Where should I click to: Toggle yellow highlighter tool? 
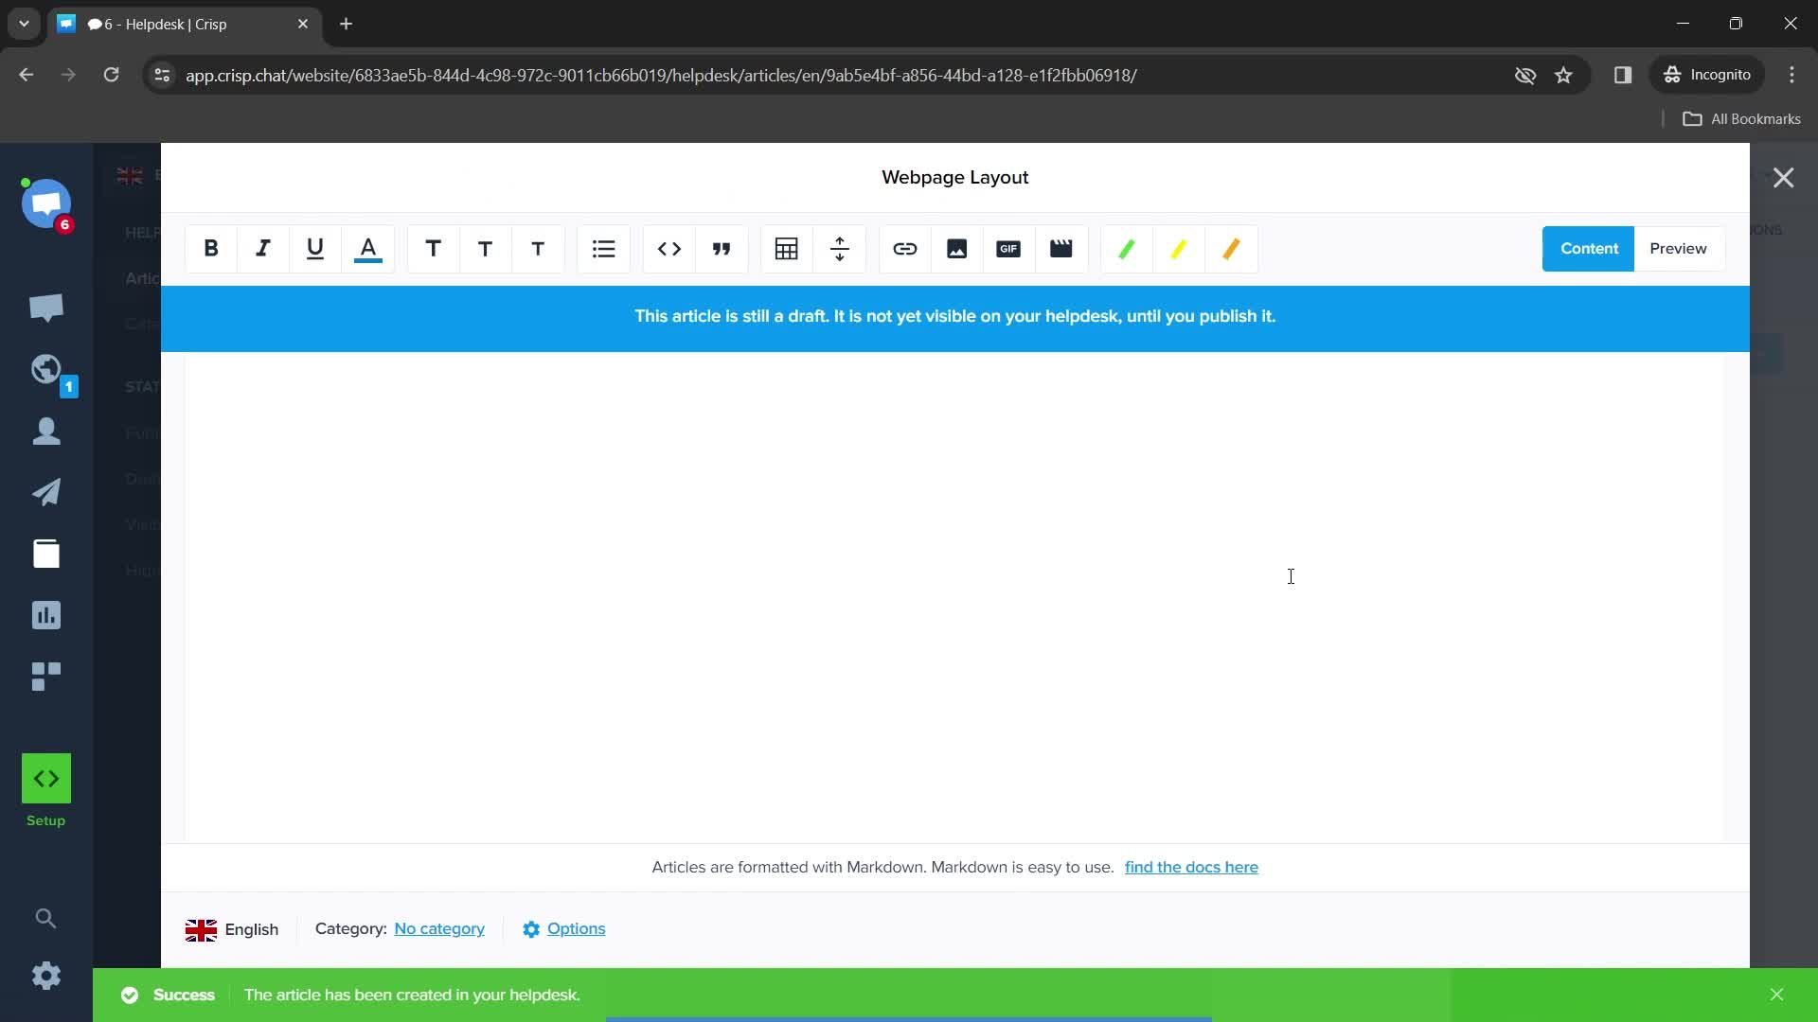(x=1179, y=248)
